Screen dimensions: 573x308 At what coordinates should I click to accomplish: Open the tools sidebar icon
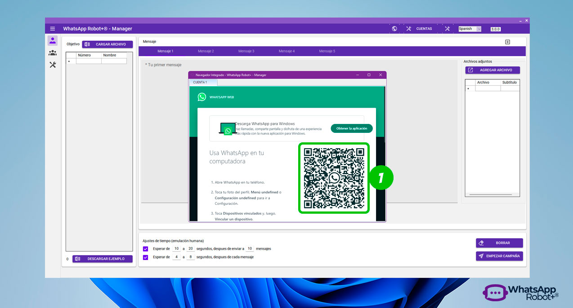point(53,65)
